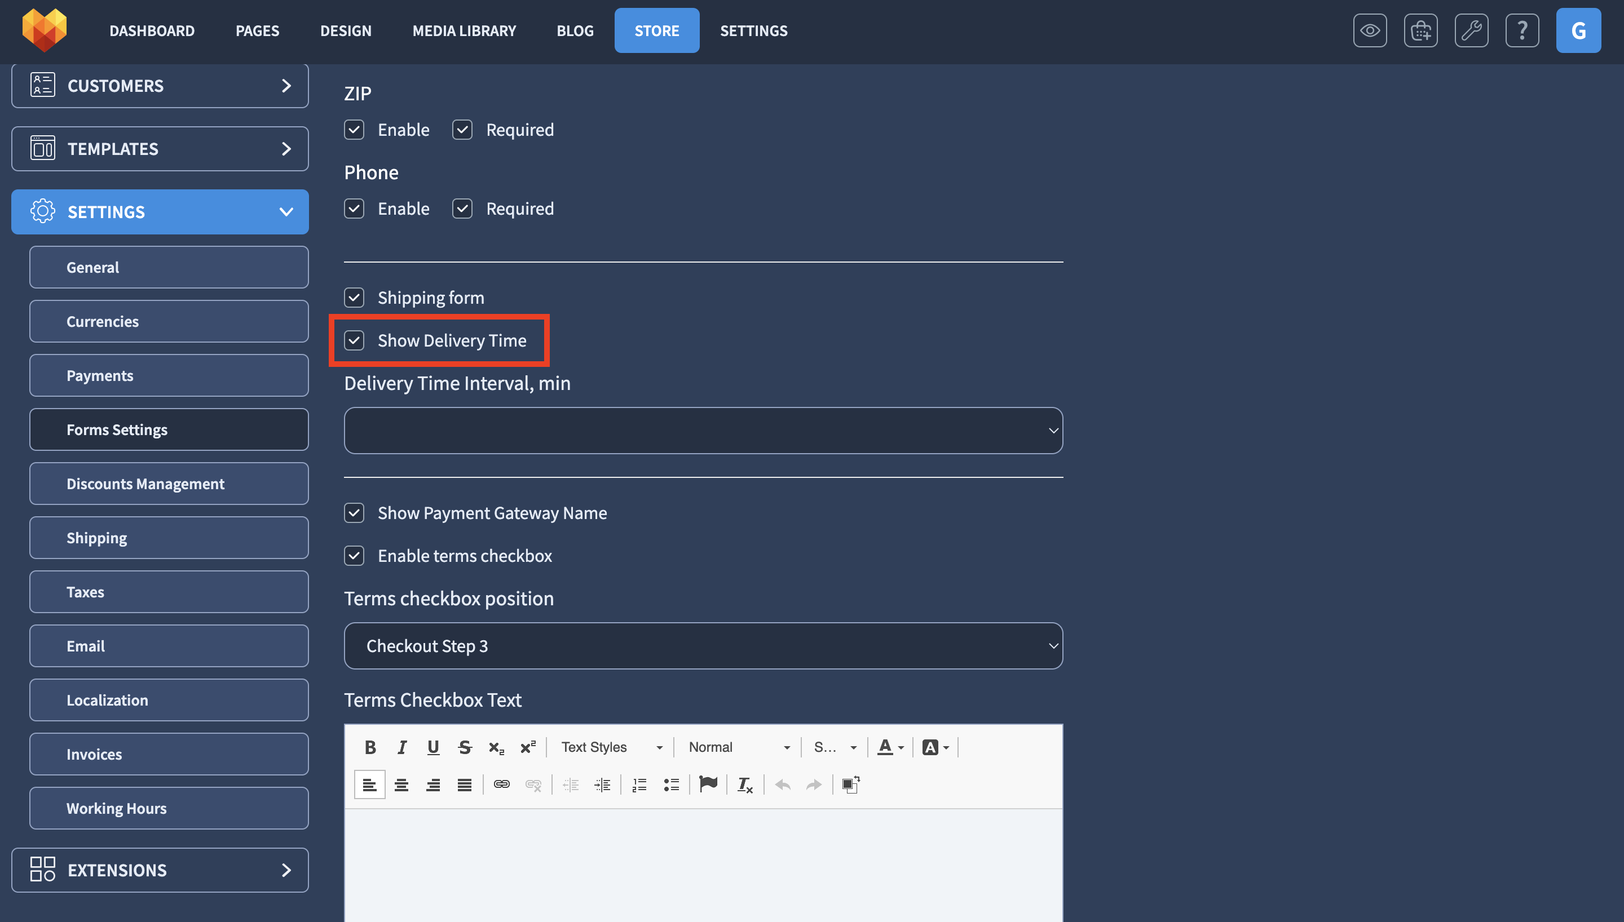Pick text color in the editor
Viewport: 1624px width, 922px height.
click(890, 747)
